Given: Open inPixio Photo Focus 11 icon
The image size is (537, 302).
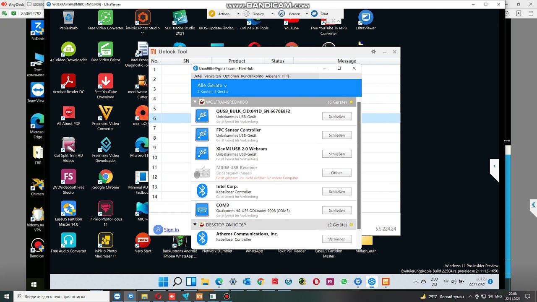Looking at the screenshot, I should tap(106, 214).
